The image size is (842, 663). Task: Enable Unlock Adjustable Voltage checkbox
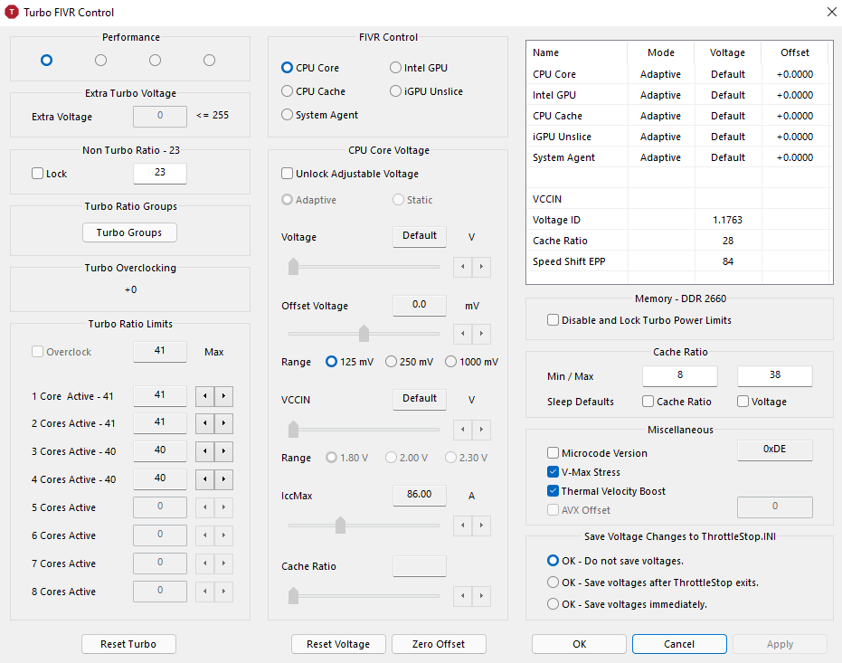(288, 174)
